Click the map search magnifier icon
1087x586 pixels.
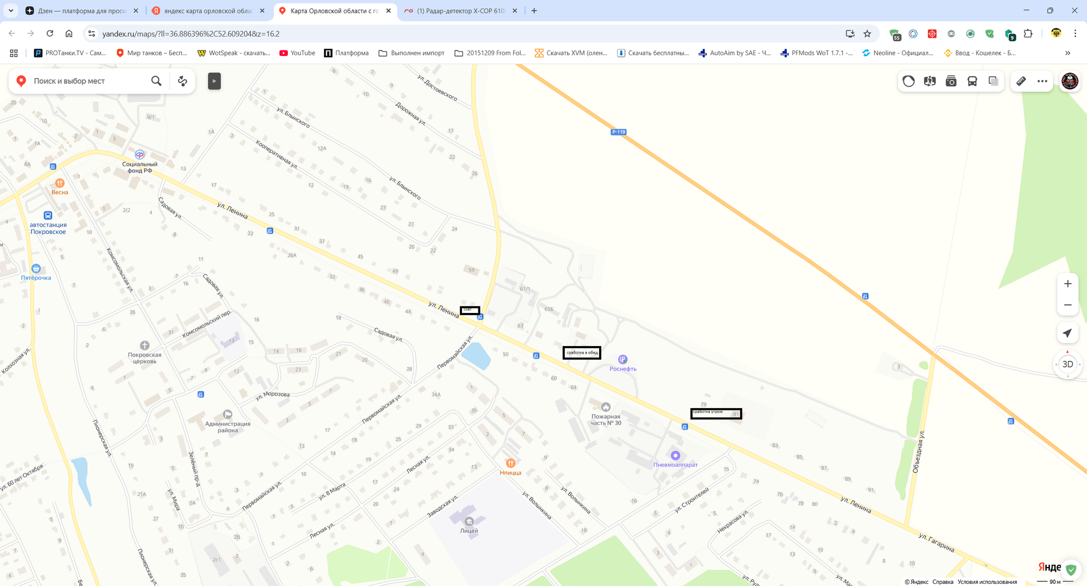156,81
